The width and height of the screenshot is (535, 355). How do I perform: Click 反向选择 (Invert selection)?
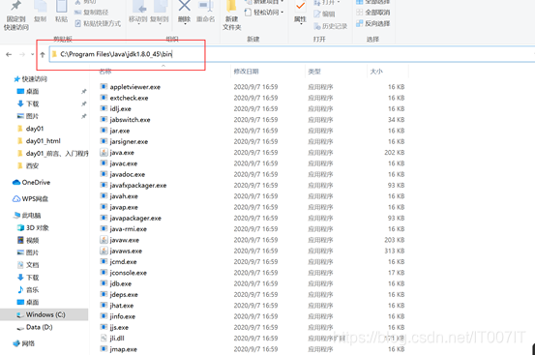[x=372, y=23]
